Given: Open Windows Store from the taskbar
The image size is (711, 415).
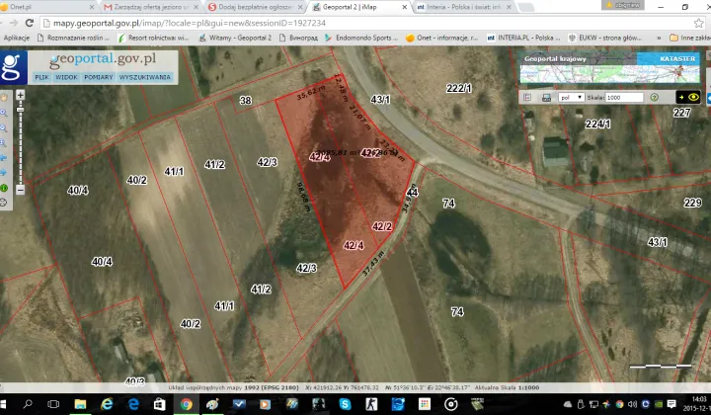Looking at the screenshot, I should pos(160,404).
